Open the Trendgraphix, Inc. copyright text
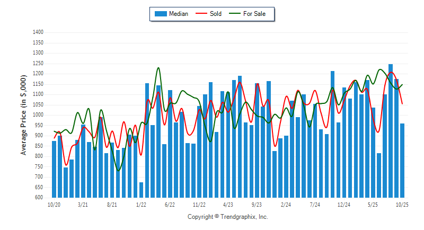424x230 pixels. tap(228, 217)
